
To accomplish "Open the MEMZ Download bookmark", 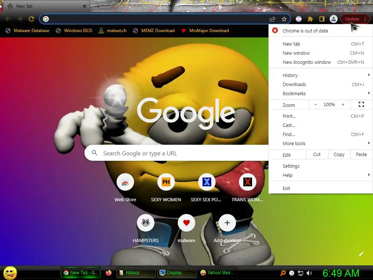I will 154,31.
